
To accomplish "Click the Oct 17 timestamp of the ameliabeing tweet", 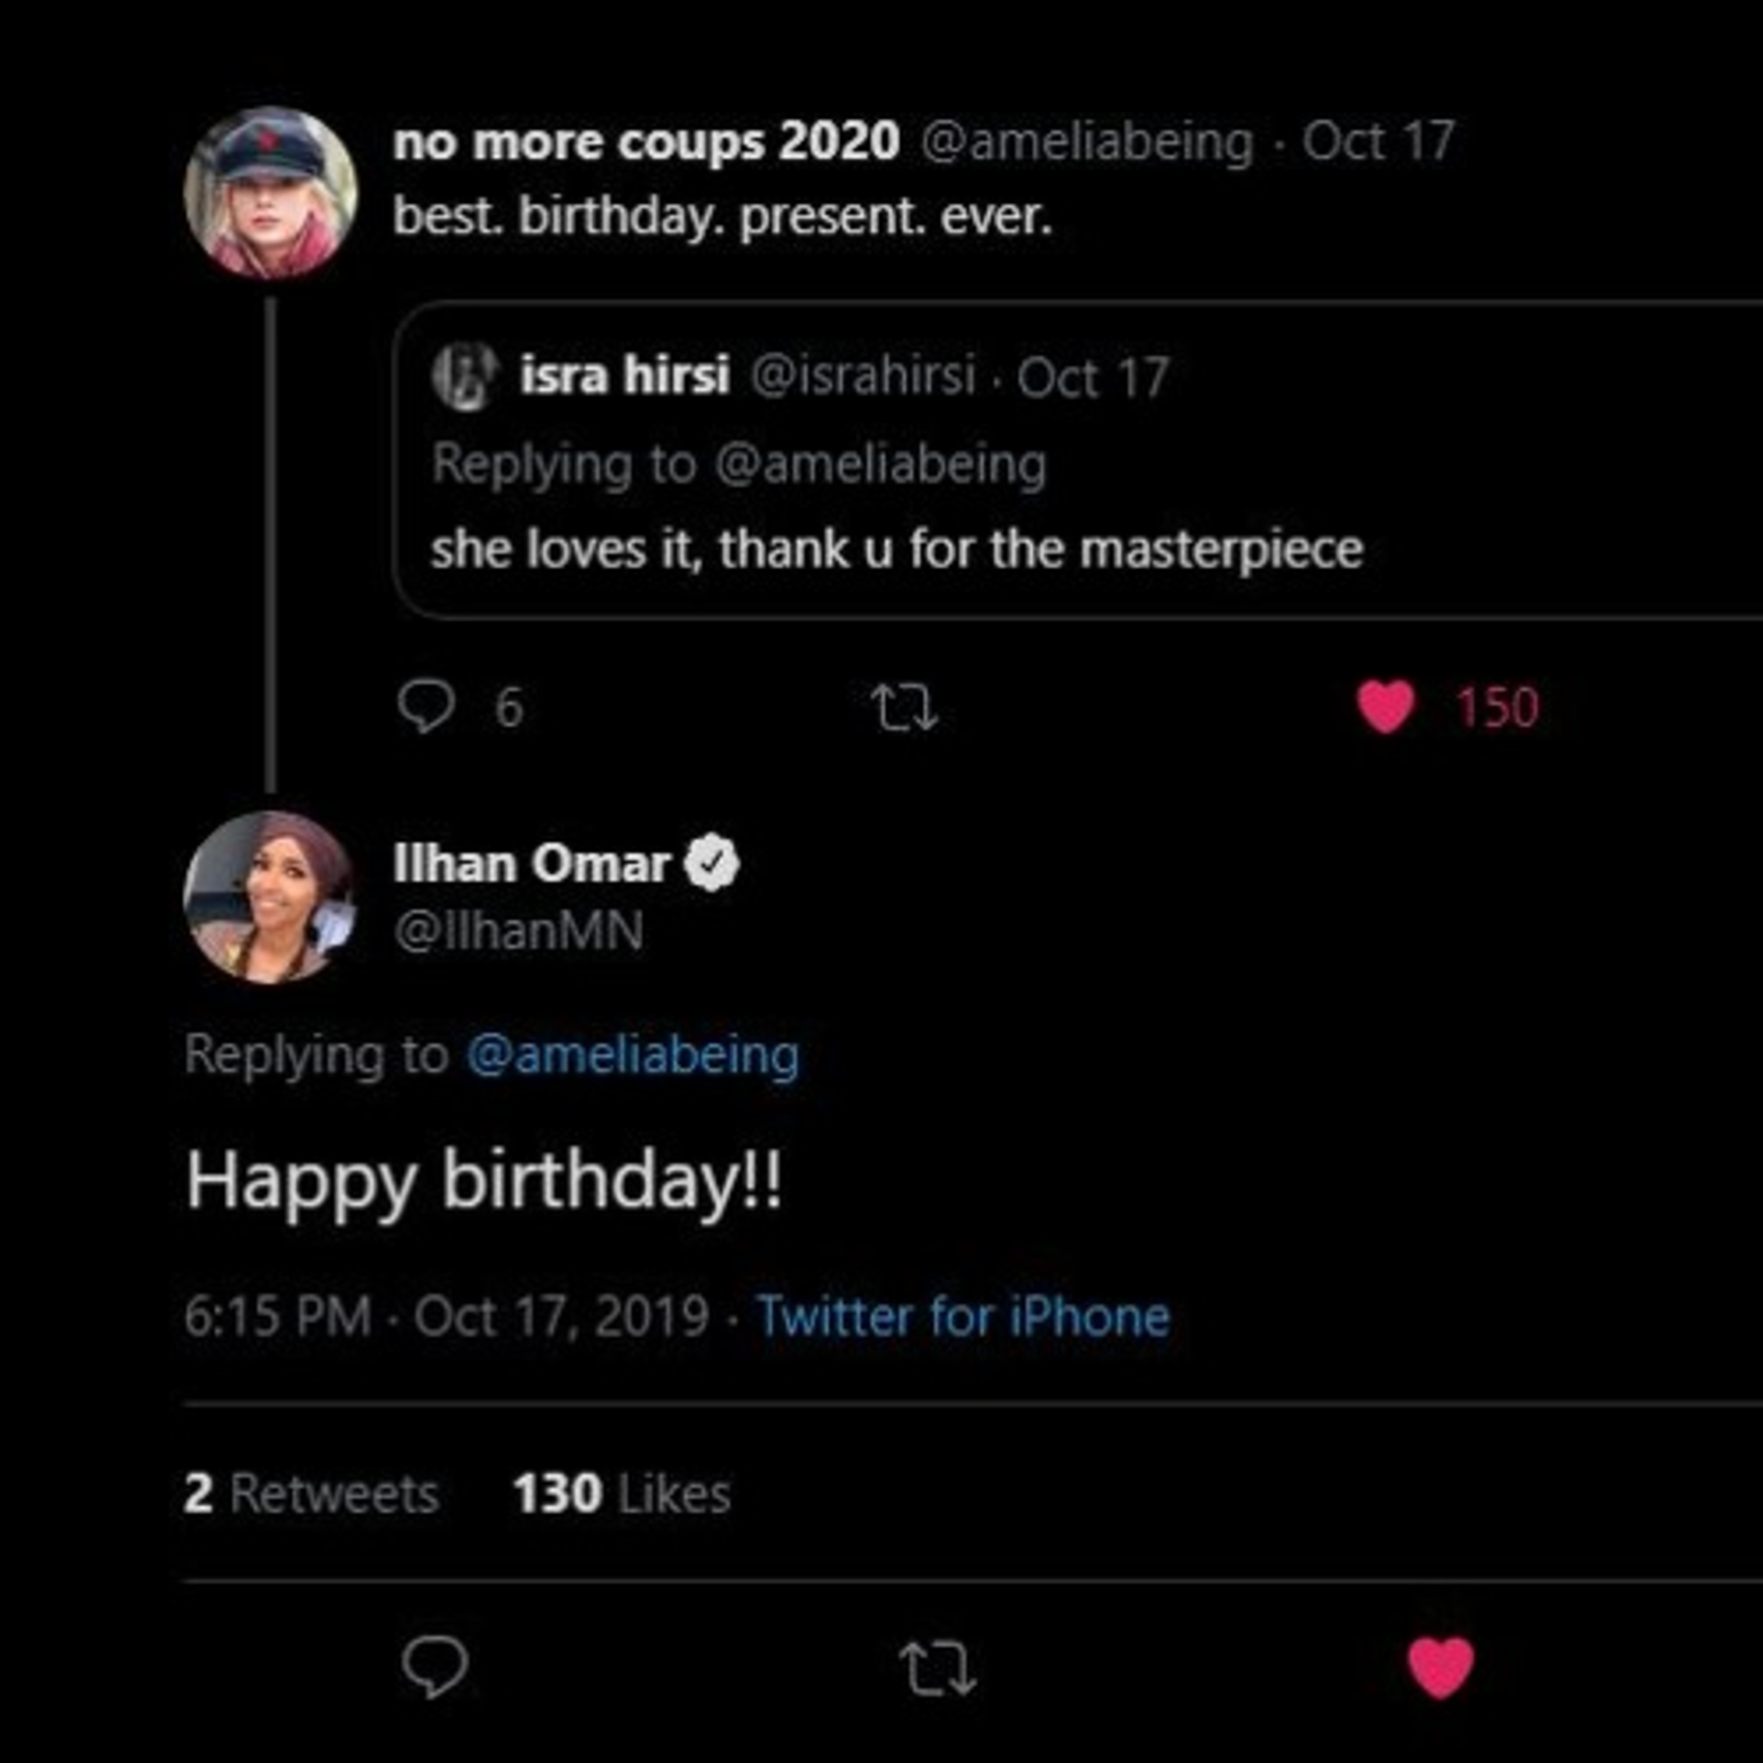I will click(1378, 142).
